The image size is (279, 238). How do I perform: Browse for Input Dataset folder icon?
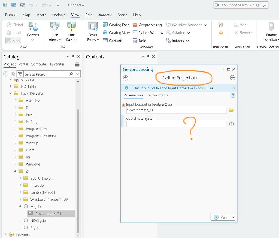click(231, 110)
